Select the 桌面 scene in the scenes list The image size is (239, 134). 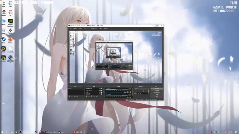click(x=76, y=88)
